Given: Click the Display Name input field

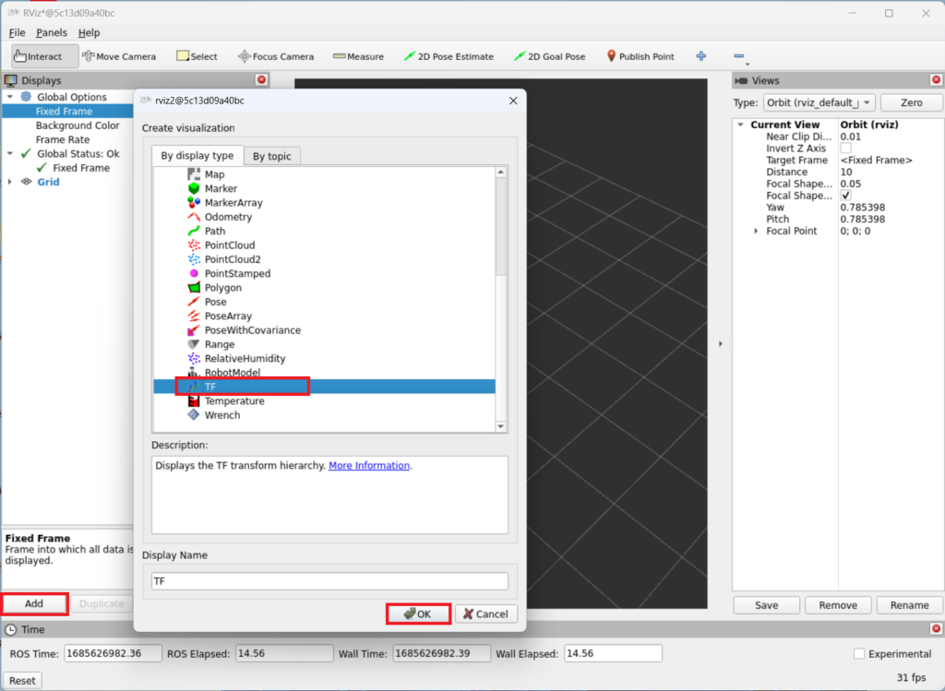Looking at the screenshot, I should (329, 580).
